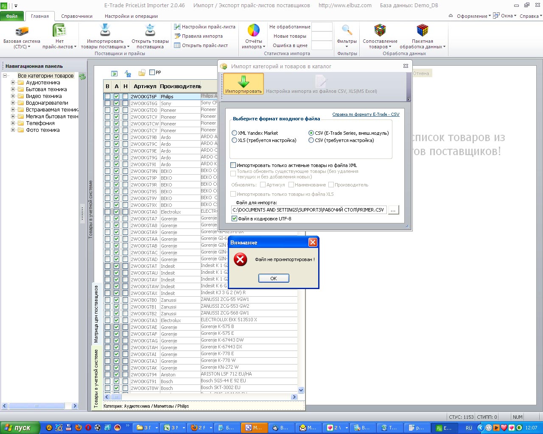Collapse the Все категории товаров root node
The image size is (543, 434).
[5, 76]
